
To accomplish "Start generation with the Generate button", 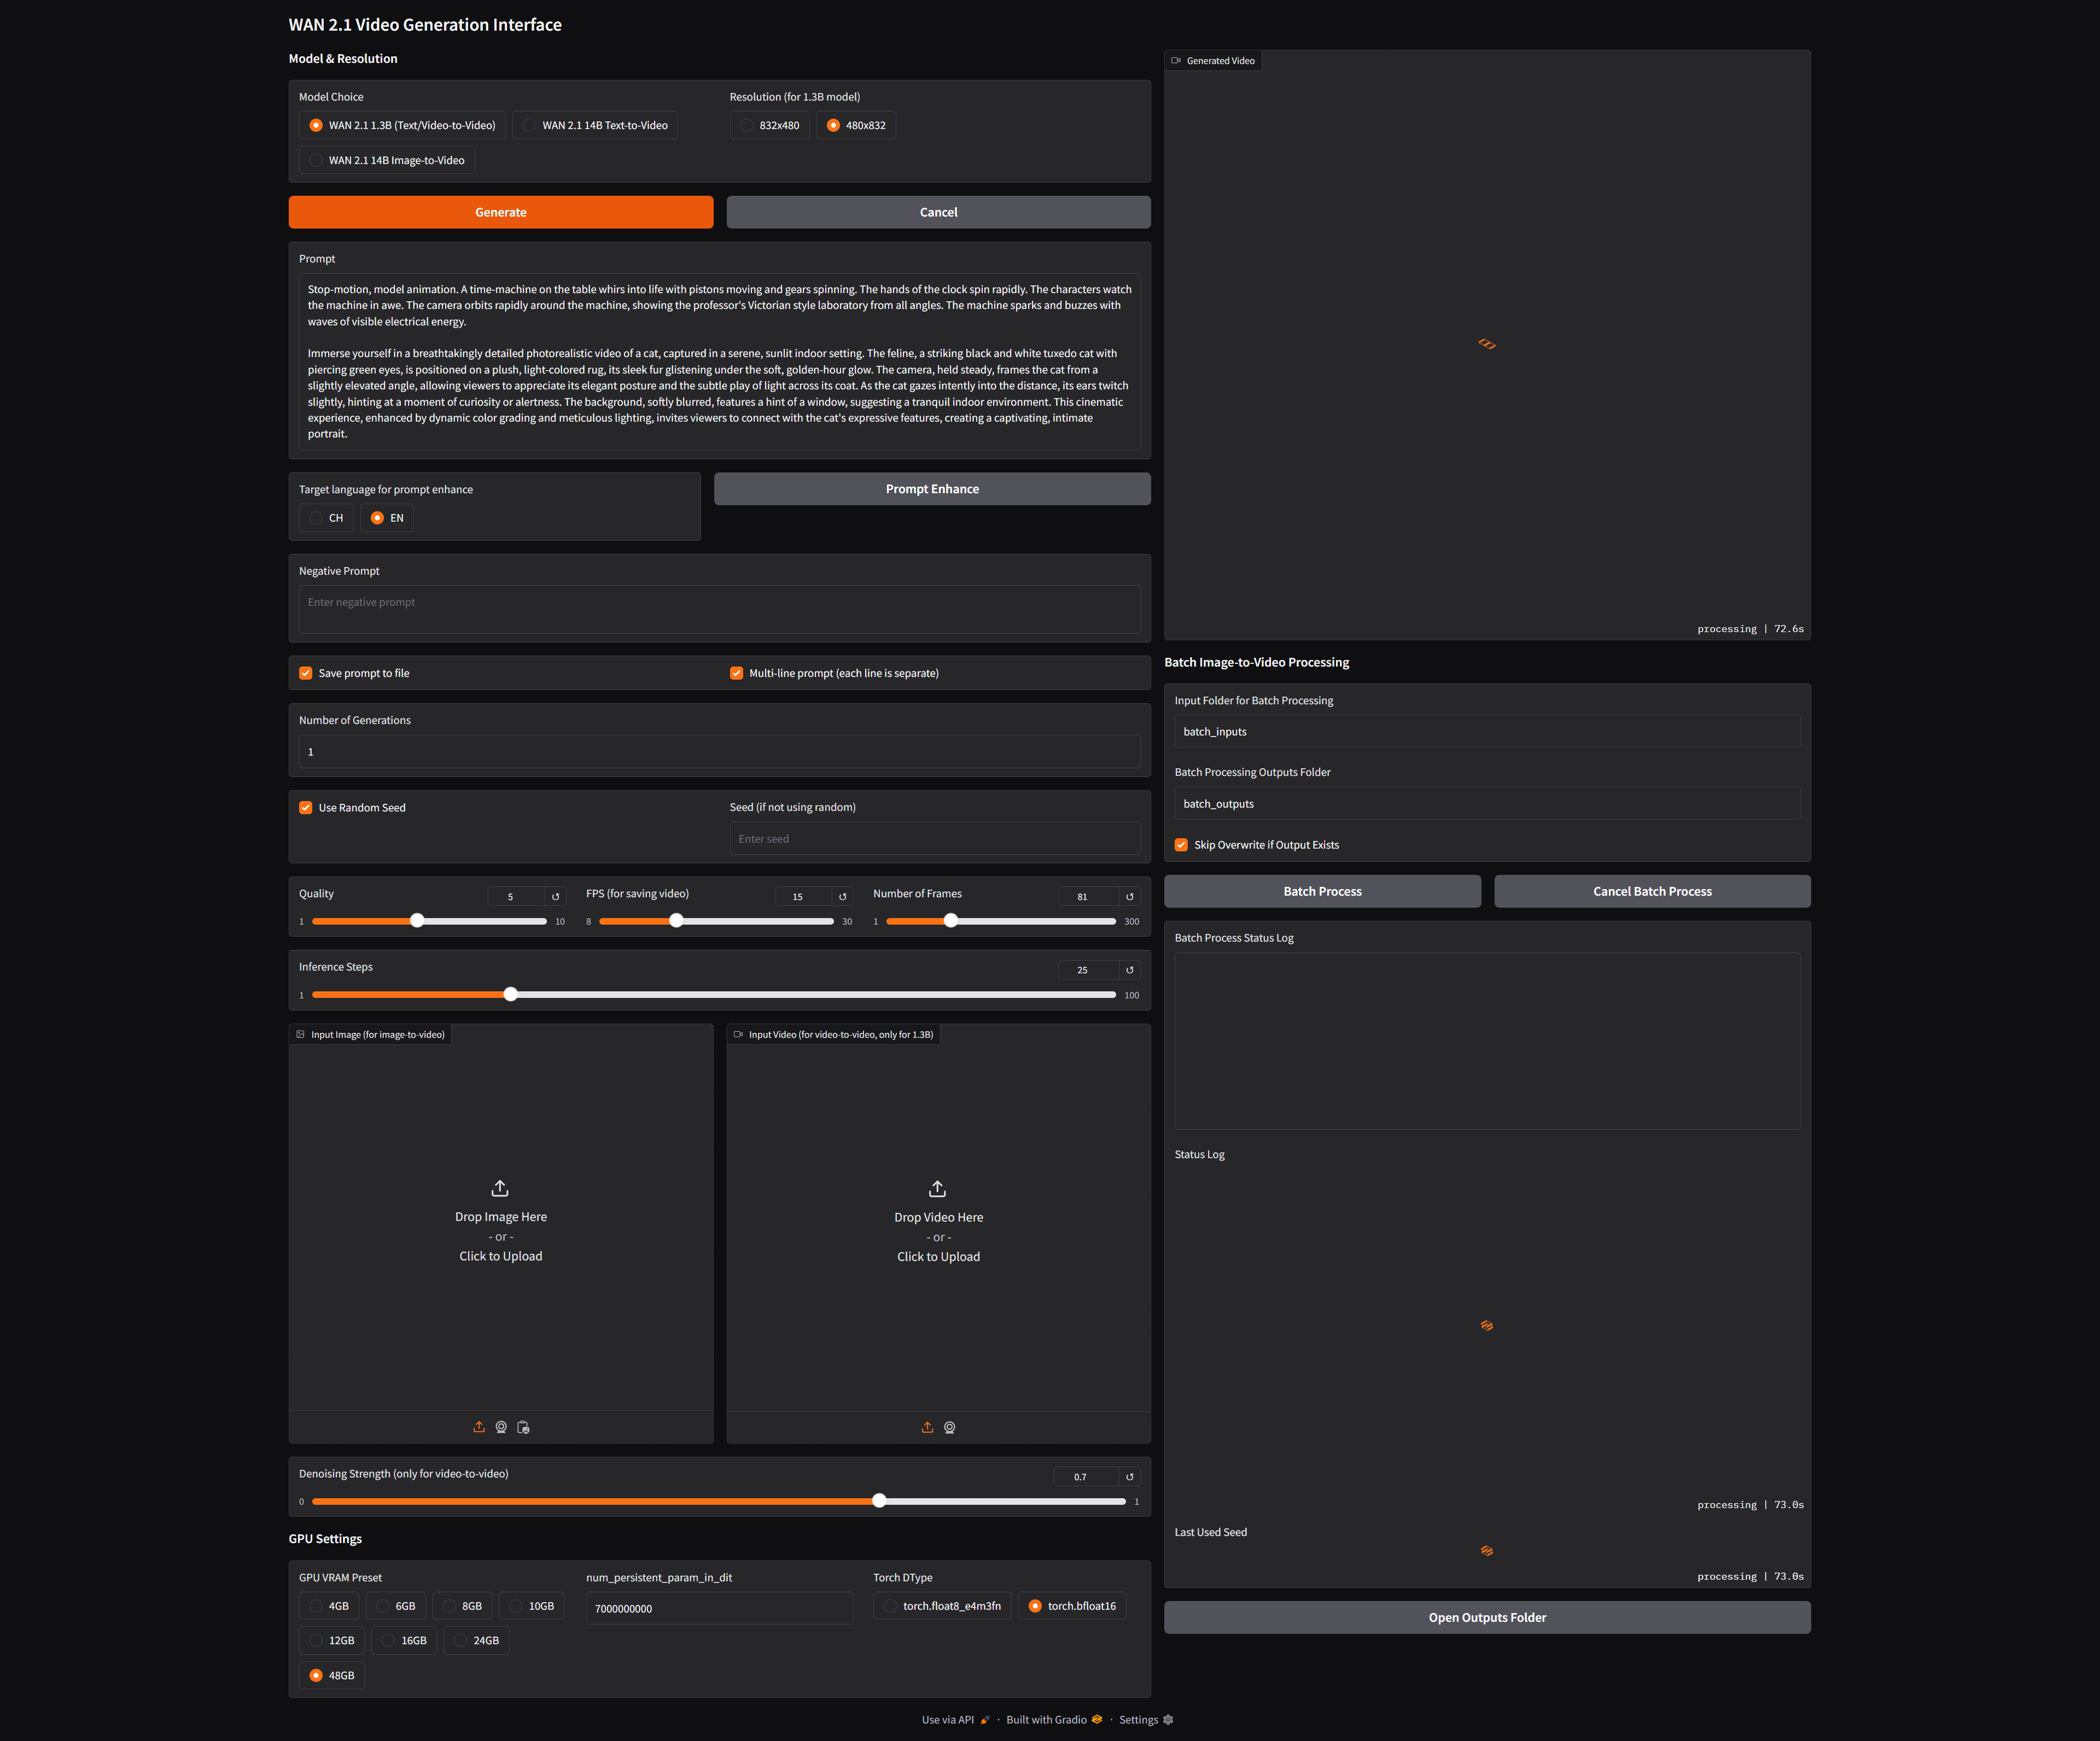I will point(500,212).
